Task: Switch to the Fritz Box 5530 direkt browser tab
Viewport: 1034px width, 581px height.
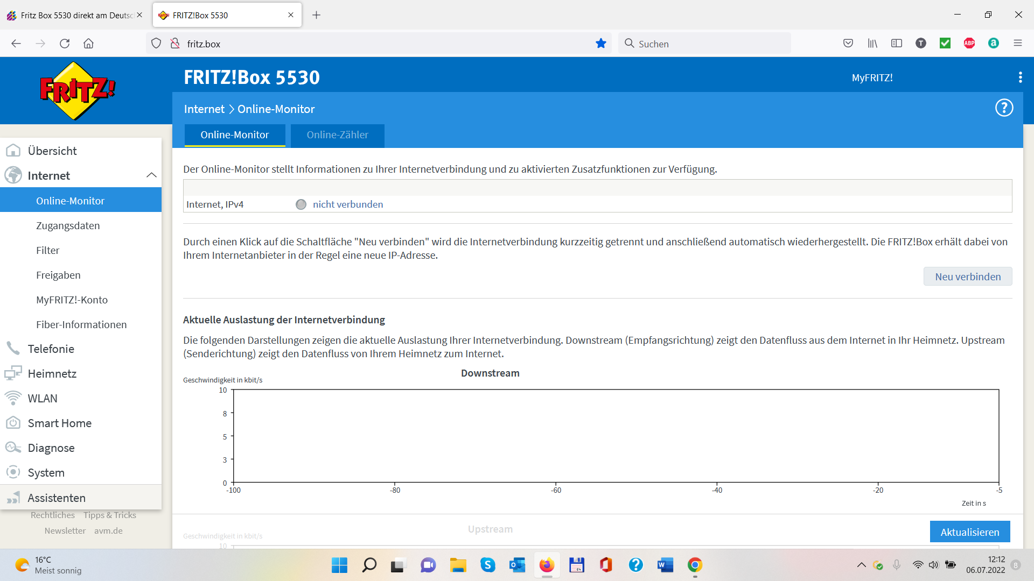Action: (x=75, y=15)
